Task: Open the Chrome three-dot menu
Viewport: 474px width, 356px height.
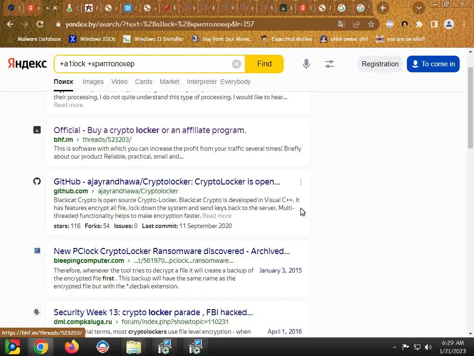Action: point(464,24)
